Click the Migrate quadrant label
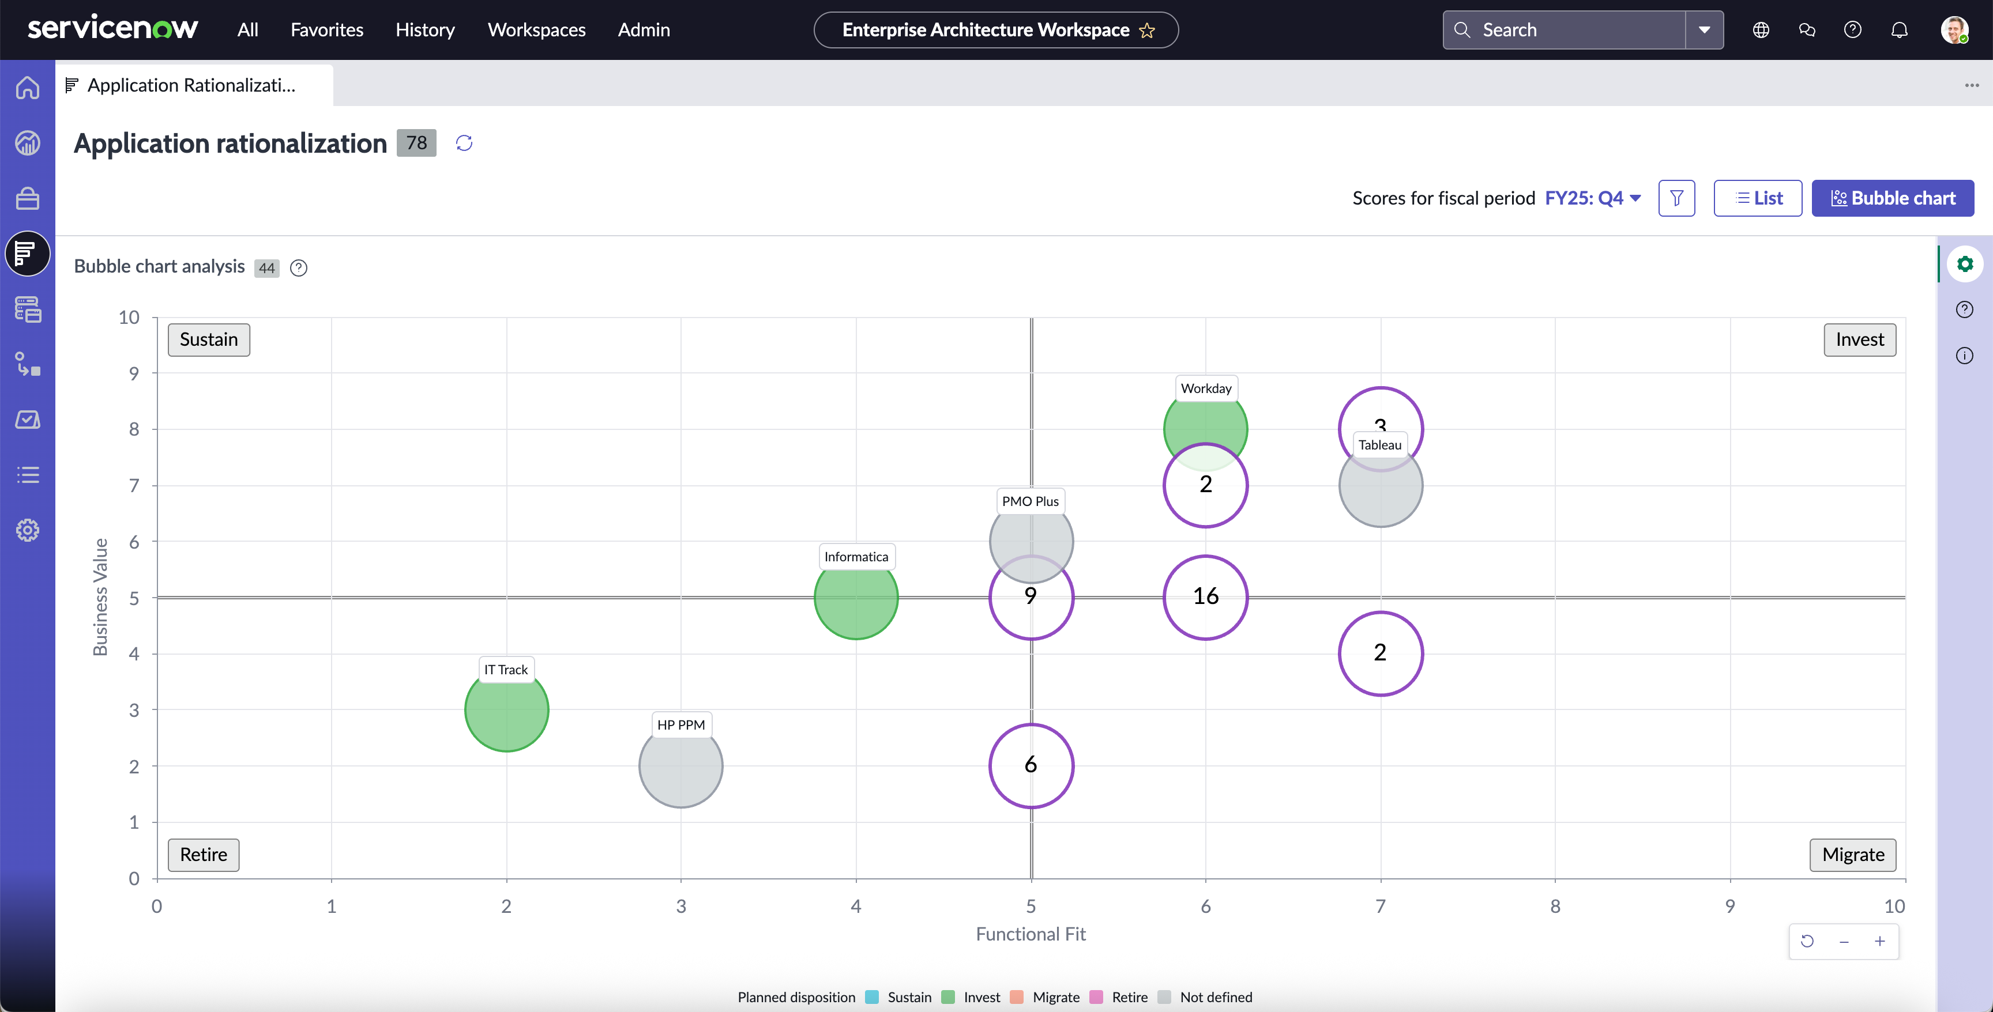Image resolution: width=1993 pixels, height=1012 pixels. (x=1853, y=855)
